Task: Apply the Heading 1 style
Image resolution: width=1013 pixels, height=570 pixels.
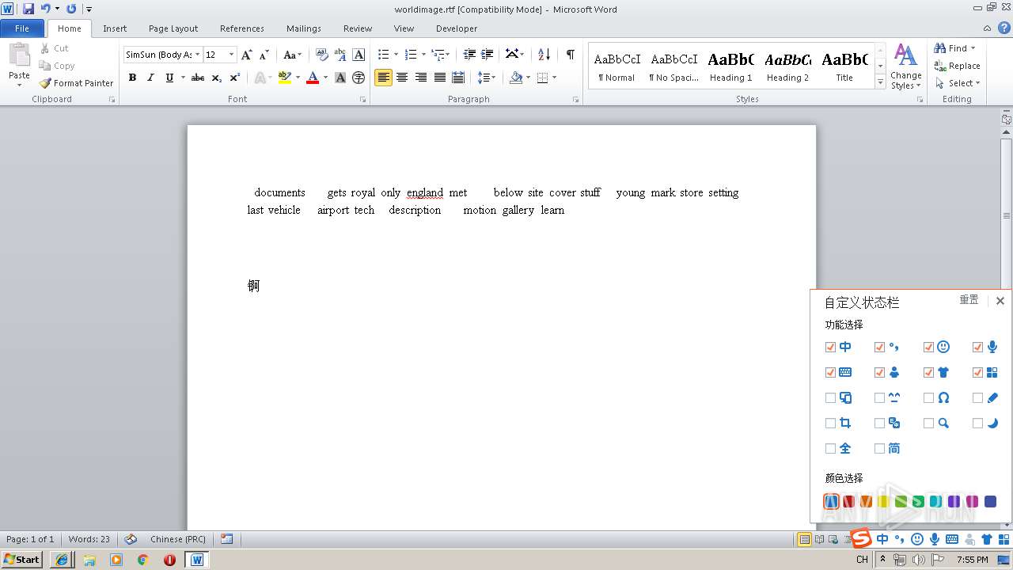Action: (x=730, y=67)
